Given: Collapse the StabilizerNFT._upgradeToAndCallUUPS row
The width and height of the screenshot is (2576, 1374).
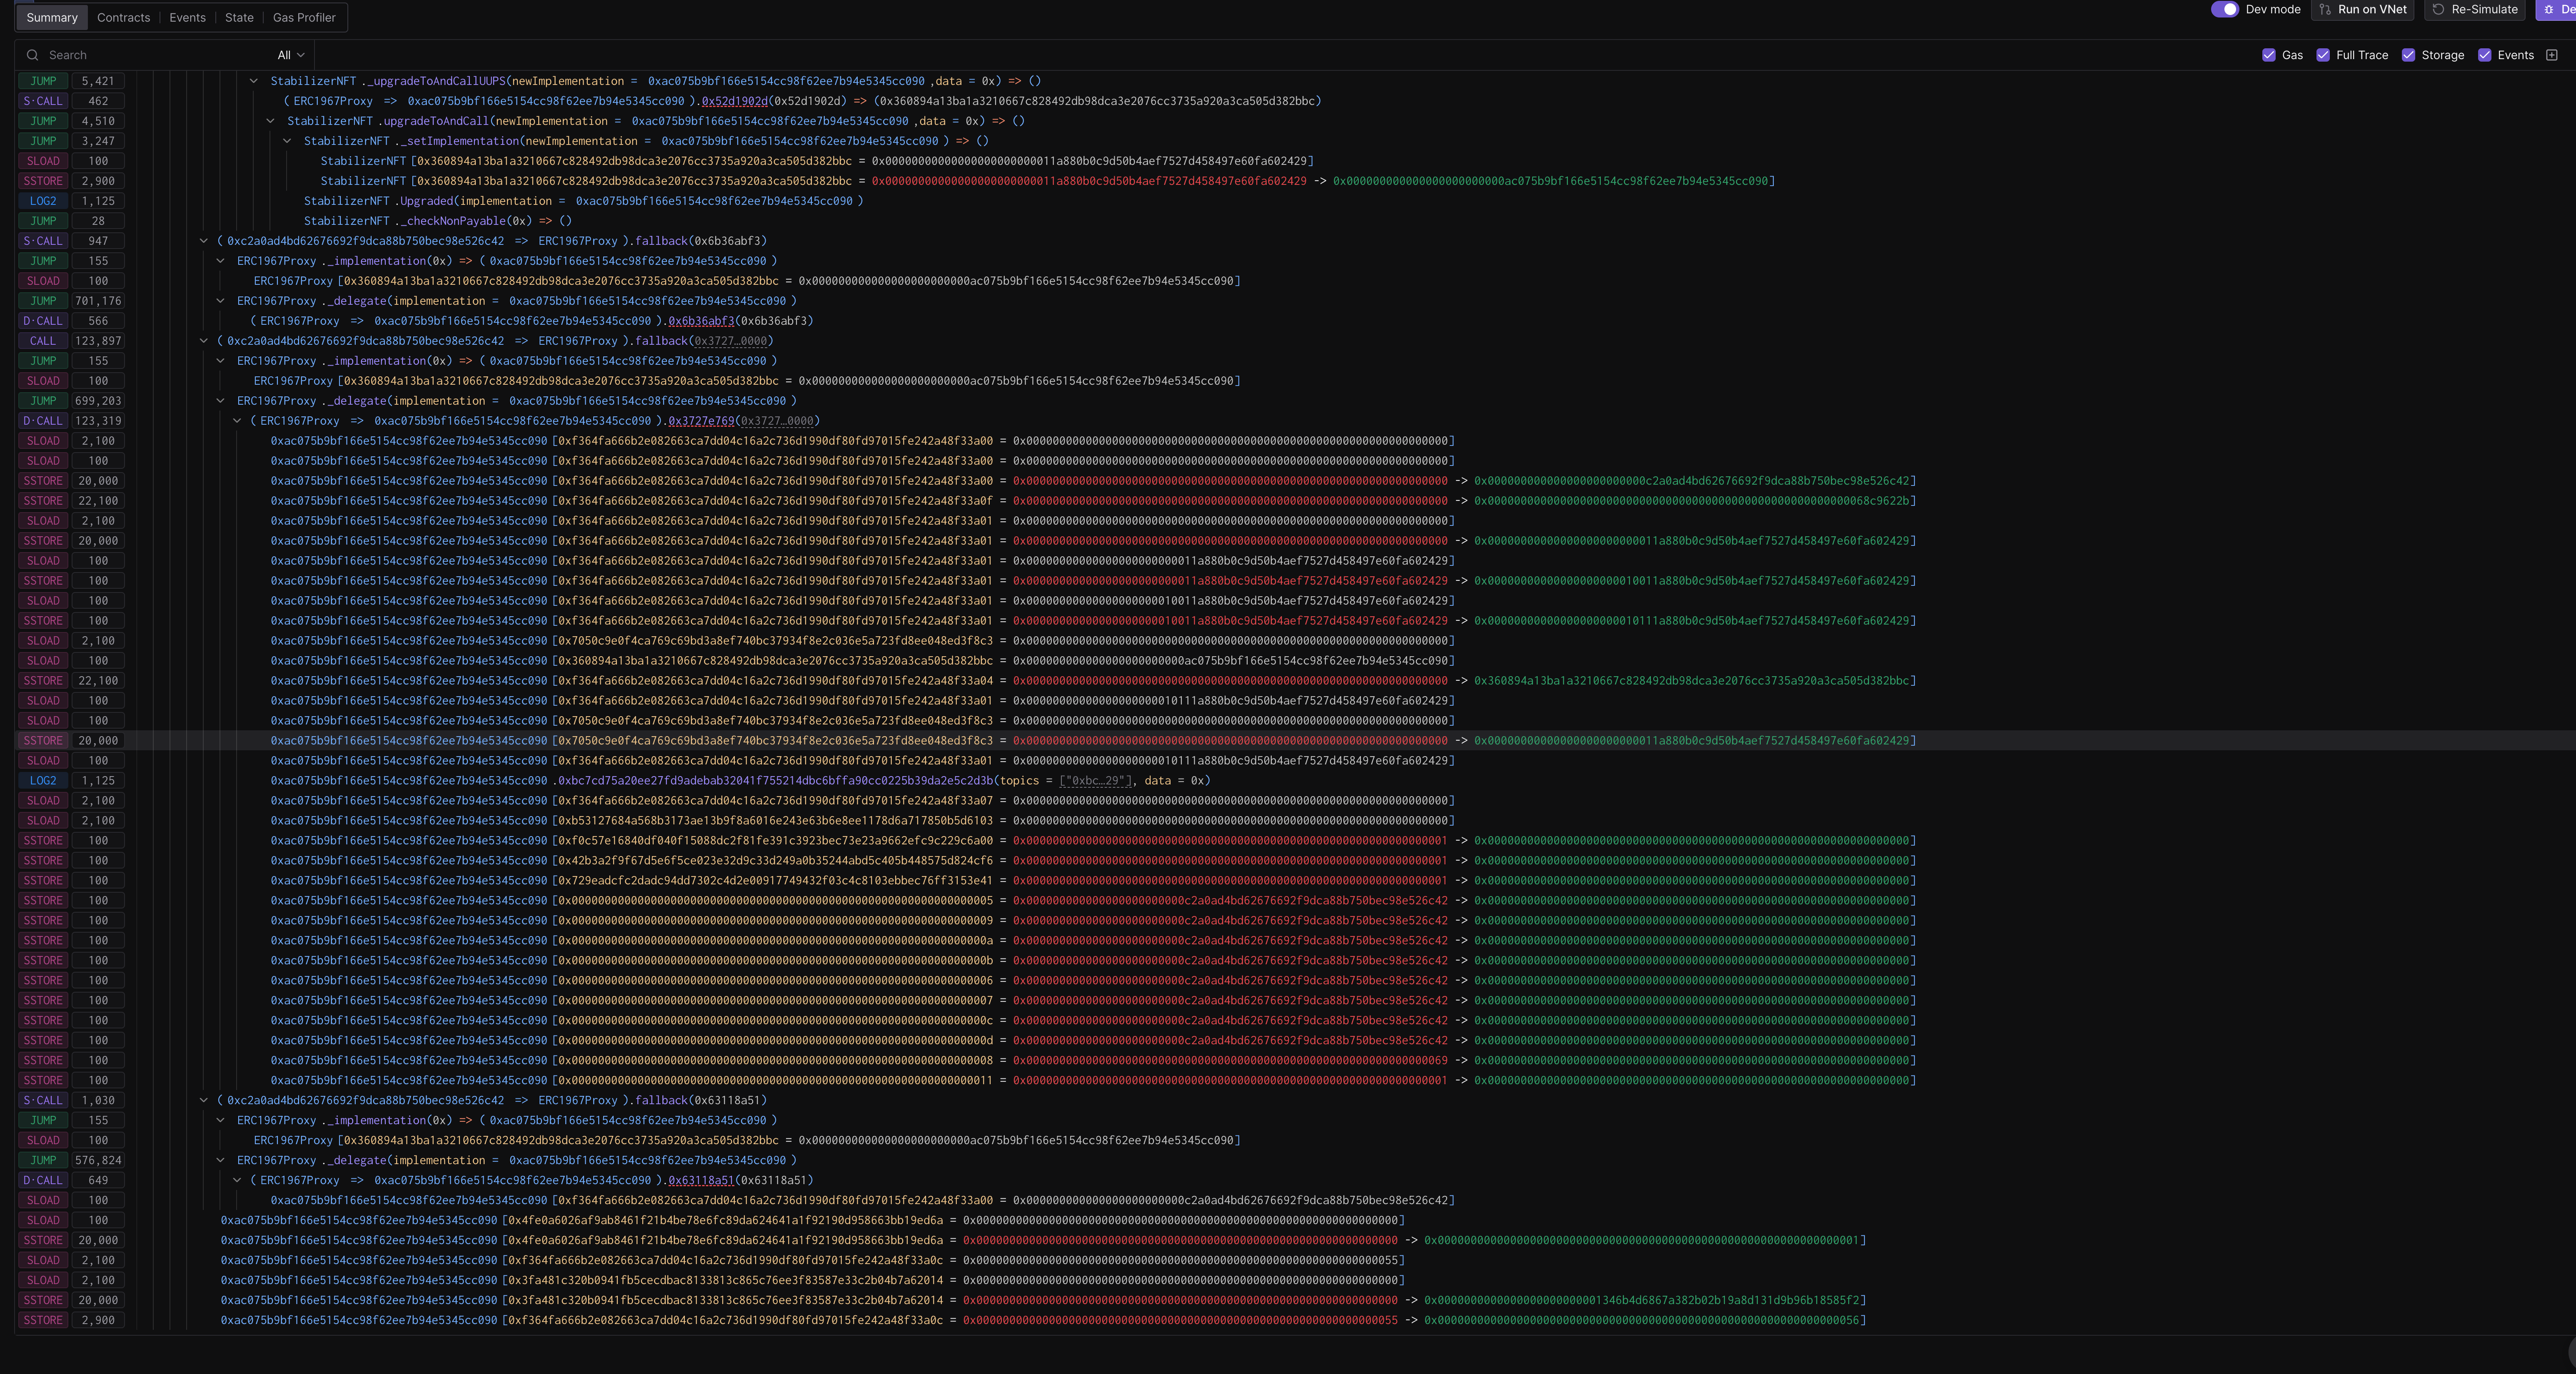Looking at the screenshot, I should pos(253,81).
